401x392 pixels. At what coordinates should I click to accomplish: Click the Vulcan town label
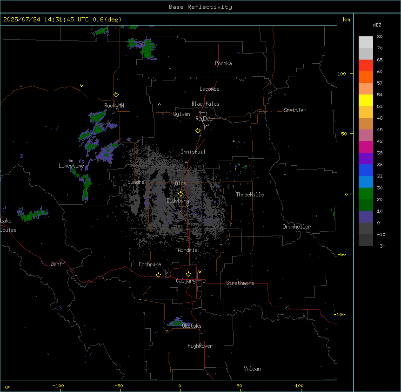point(252,369)
